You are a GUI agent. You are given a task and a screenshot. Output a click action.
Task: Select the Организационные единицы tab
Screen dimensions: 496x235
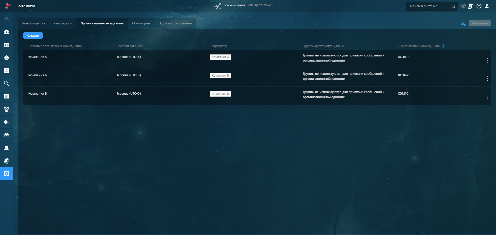(x=102, y=23)
